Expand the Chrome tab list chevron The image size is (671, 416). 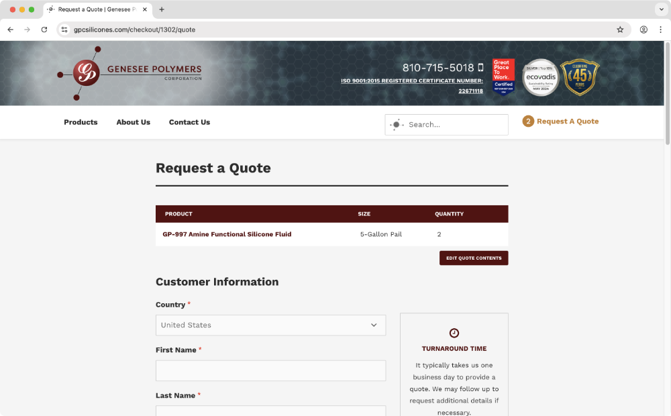(660, 9)
